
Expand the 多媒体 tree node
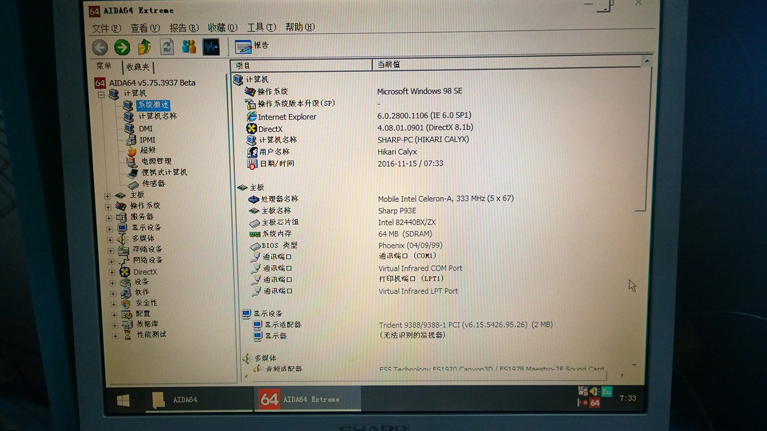(109, 240)
